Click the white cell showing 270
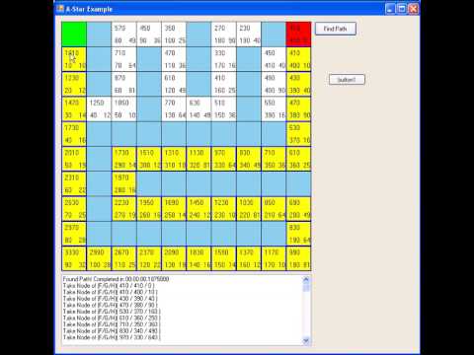 [x=224, y=35]
